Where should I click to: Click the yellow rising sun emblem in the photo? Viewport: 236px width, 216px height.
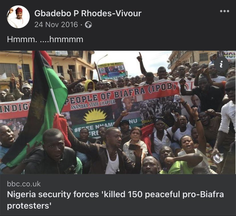point(94,115)
